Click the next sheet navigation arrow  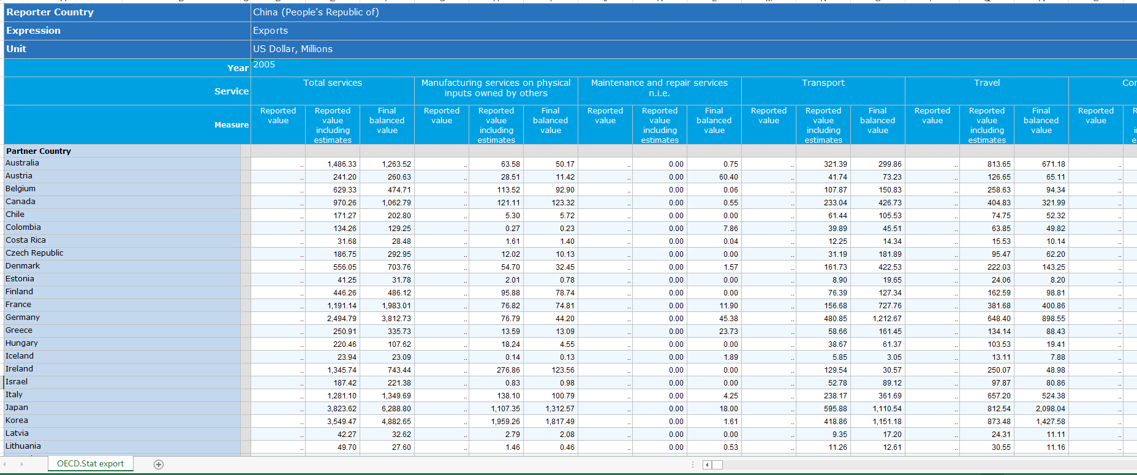(21, 465)
